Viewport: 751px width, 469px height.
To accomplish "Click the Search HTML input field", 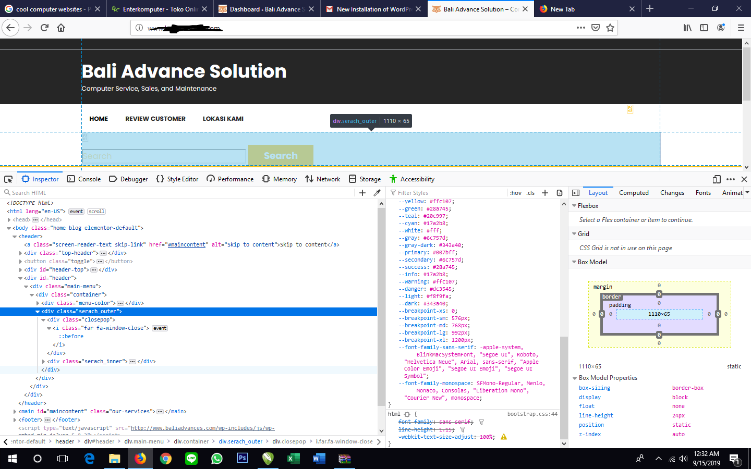I will click(181, 193).
